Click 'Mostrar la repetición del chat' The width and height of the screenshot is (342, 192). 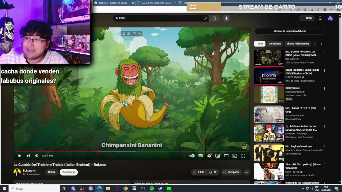[x=290, y=31]
